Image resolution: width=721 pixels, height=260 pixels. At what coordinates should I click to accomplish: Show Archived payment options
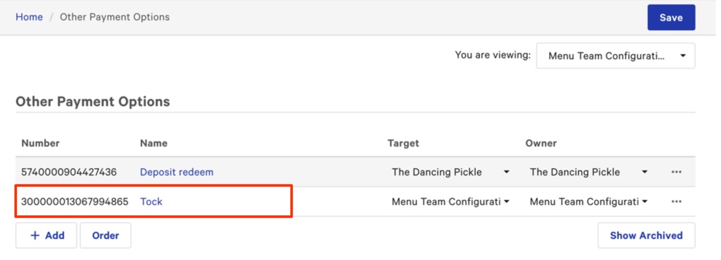click(646, 236)
